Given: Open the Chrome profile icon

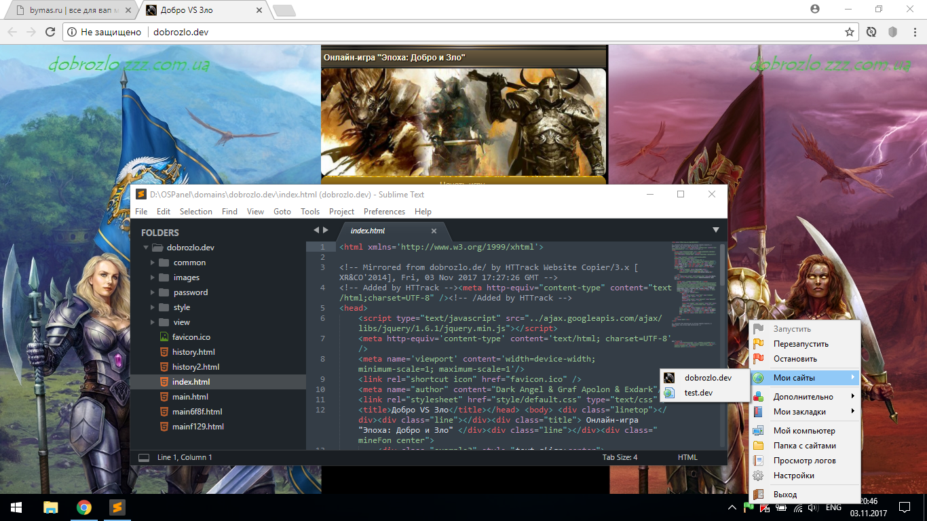Looking at the screenshot, I should click(815, 9).
